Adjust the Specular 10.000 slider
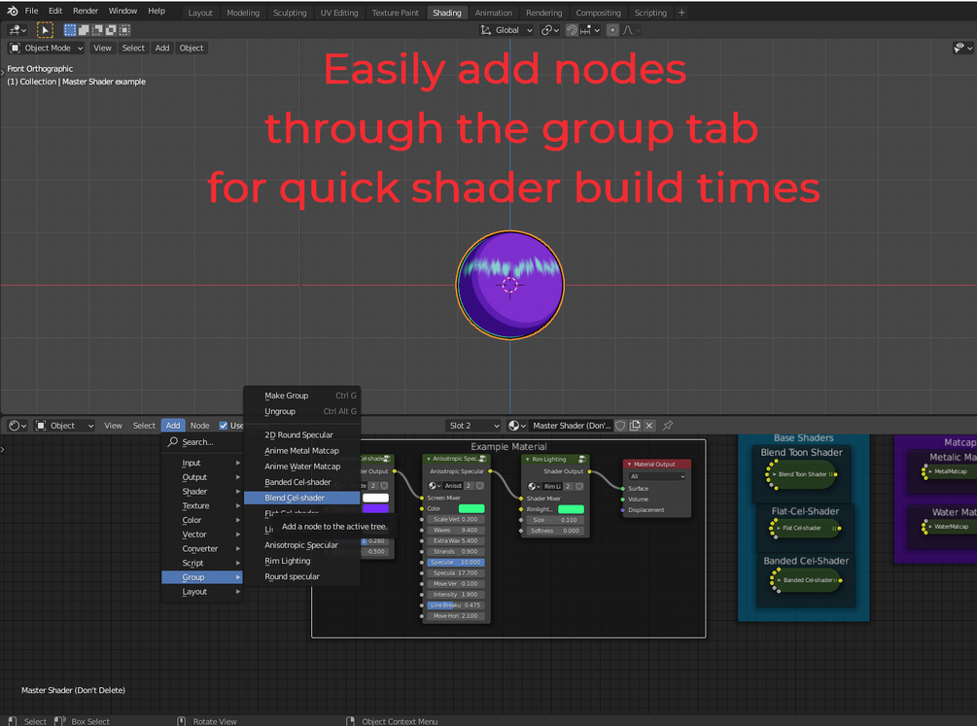The width and height of the screenshot is (977, 726). [456, 562]
